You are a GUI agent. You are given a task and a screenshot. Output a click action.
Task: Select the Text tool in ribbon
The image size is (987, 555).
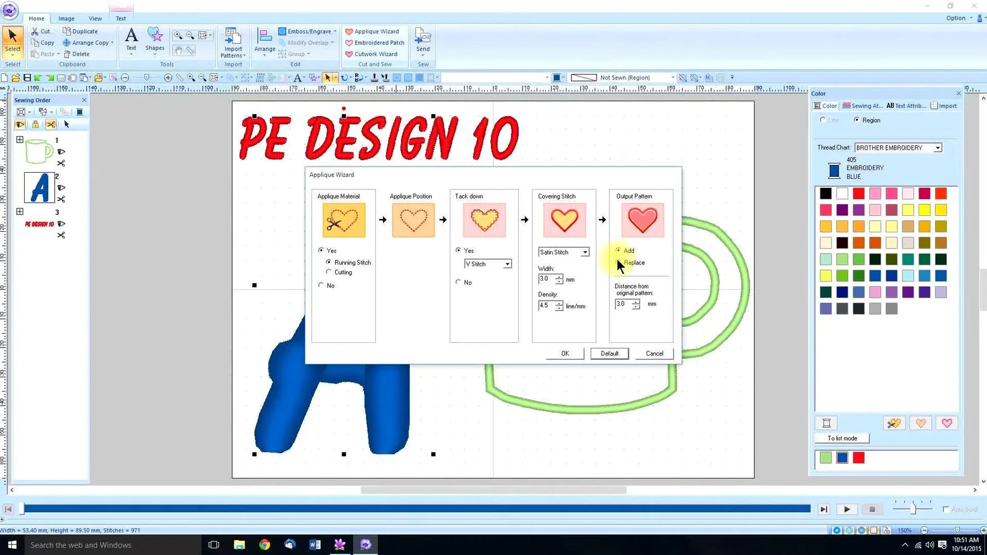[x=131, y=39]
